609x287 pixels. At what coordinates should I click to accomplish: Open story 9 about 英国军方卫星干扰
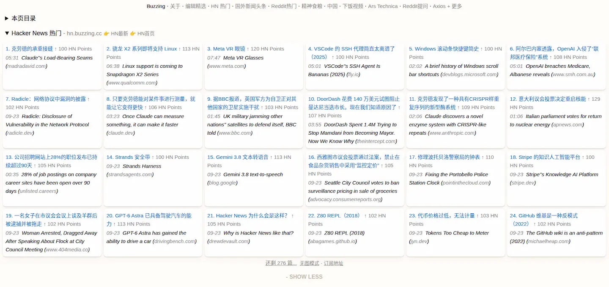[x=252, y=103]
